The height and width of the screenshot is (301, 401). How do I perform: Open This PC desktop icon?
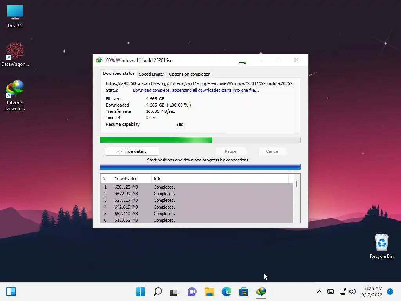(x=15, y=16)
